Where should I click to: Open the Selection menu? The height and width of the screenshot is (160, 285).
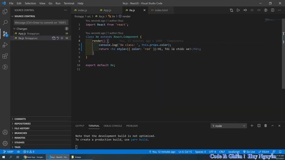[x=30, y=3]
